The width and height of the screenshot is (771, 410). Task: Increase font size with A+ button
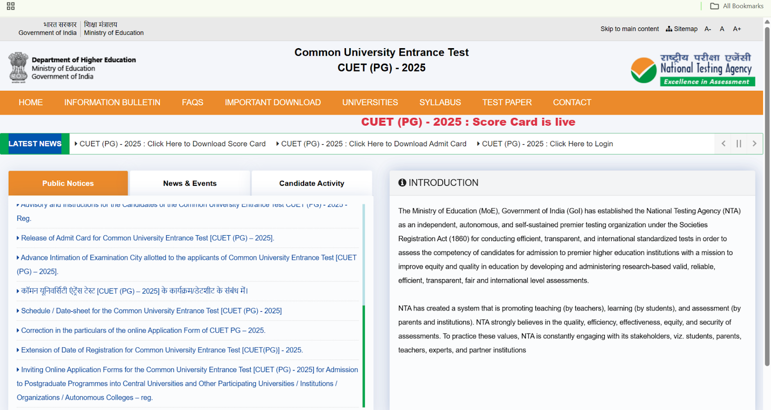pyautogui.click(x=737, y=29)
